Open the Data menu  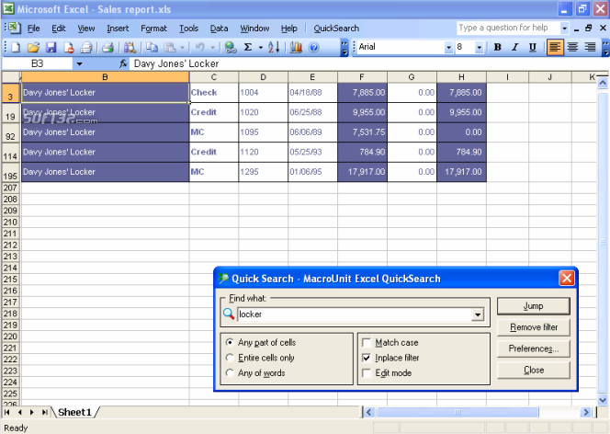pyautogui.click(x=219, y=29)
